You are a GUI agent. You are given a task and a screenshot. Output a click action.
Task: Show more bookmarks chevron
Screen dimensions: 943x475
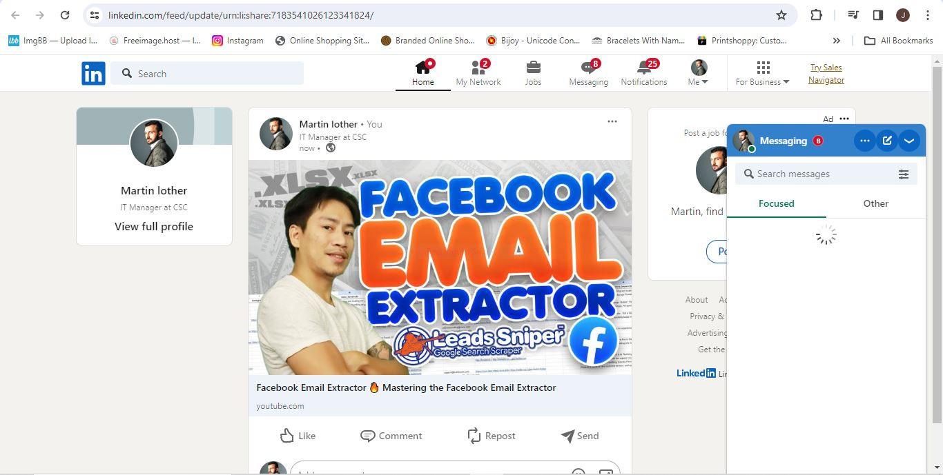(x=836, y=41)
